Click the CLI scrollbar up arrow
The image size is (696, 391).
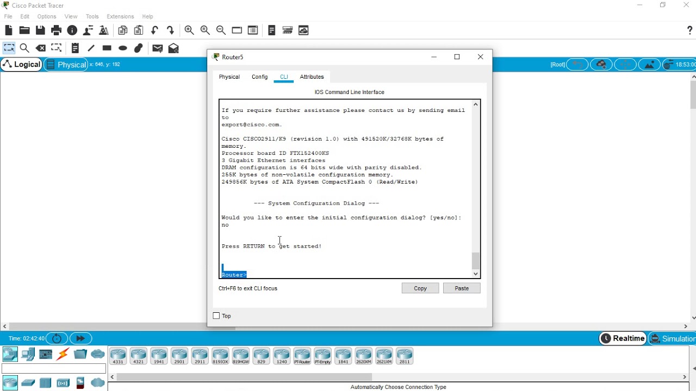point(476,104)
